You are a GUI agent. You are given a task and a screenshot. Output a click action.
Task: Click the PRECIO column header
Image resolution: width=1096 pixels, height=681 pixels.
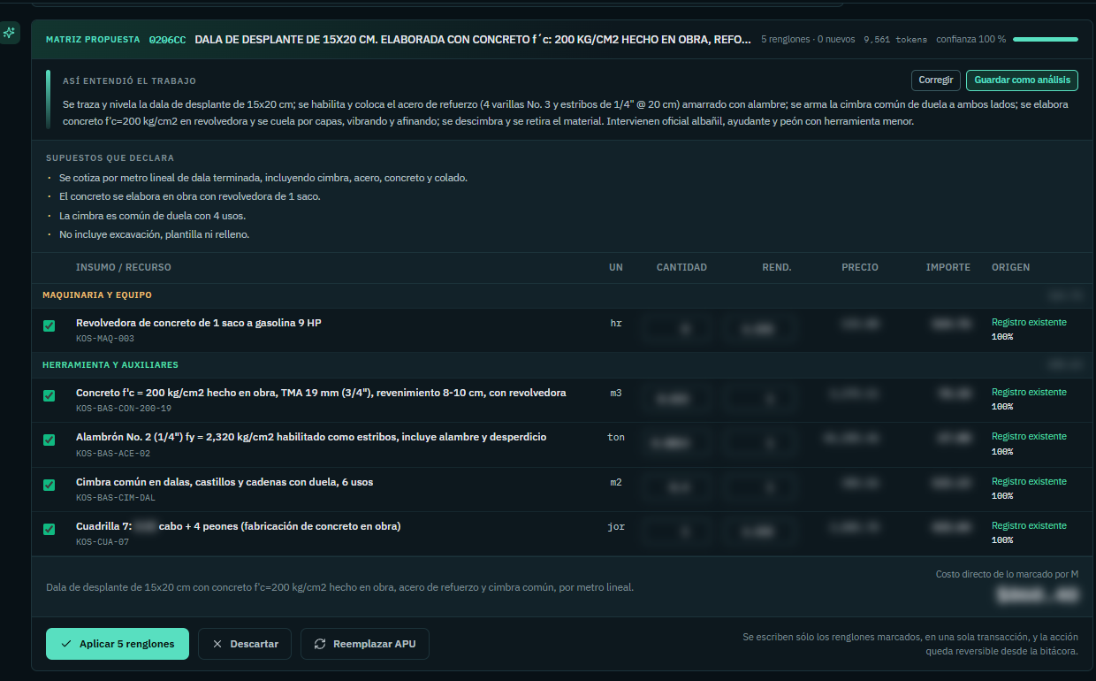pyautogui.click(x=860, y=267)
